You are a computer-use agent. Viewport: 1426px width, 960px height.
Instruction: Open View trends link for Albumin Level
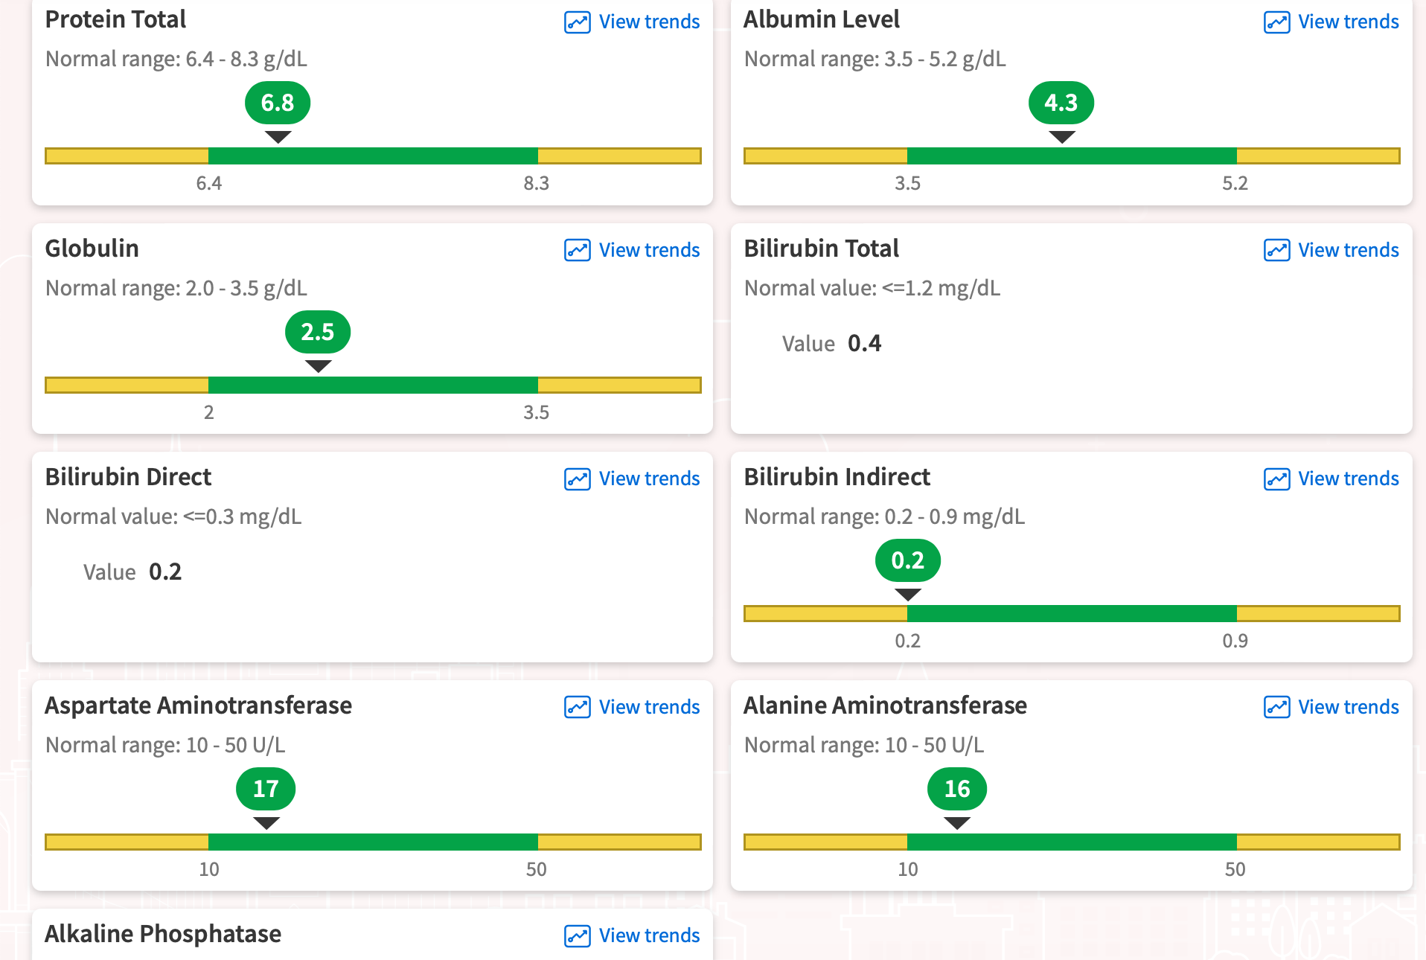(1348, 22)
